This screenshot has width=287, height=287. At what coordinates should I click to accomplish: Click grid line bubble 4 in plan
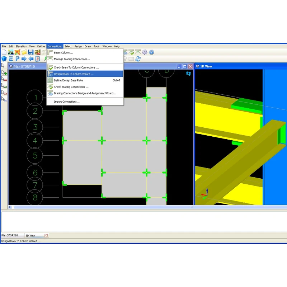[35, 141]
